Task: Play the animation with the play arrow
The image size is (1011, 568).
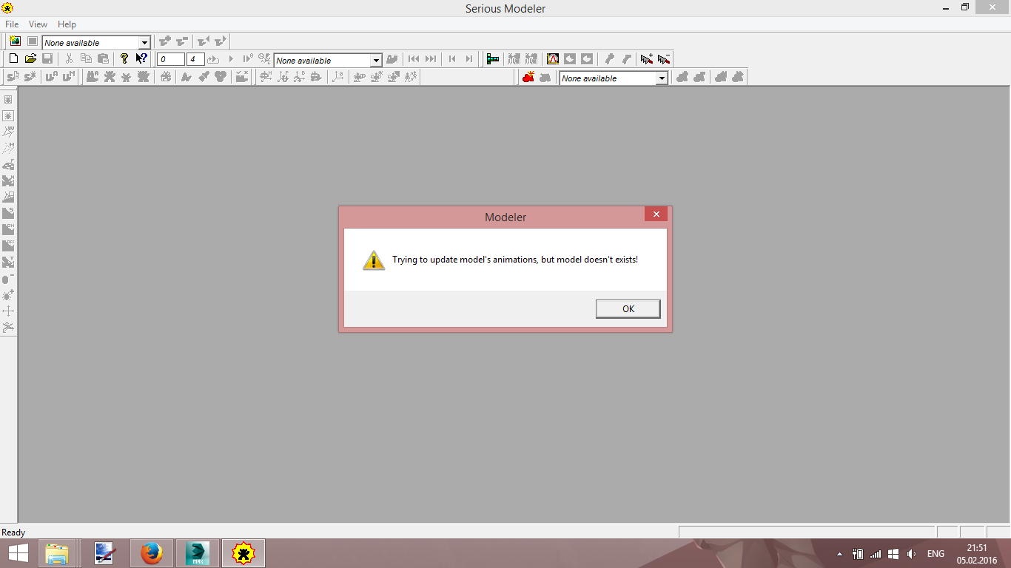Action: pyautogui.click(x=231, y=59)
